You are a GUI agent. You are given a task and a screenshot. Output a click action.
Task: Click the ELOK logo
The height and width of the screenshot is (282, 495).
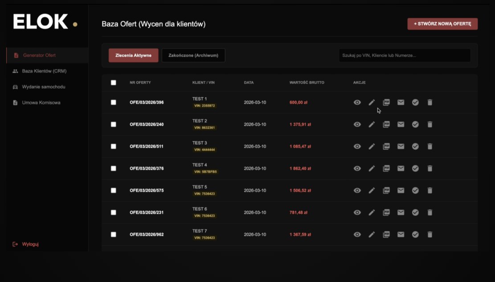click(45, 22)
